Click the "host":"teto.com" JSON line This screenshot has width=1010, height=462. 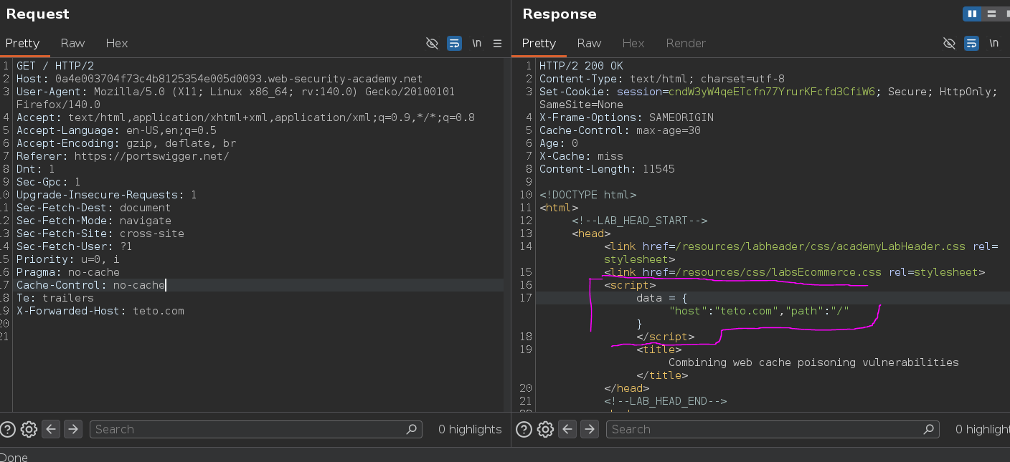coord(759,311)
